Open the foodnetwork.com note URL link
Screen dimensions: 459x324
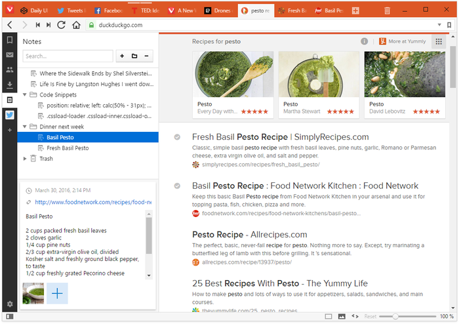point(93,202)
